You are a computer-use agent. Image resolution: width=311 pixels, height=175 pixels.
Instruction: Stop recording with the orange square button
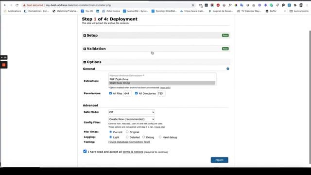(x=4, y=65)
